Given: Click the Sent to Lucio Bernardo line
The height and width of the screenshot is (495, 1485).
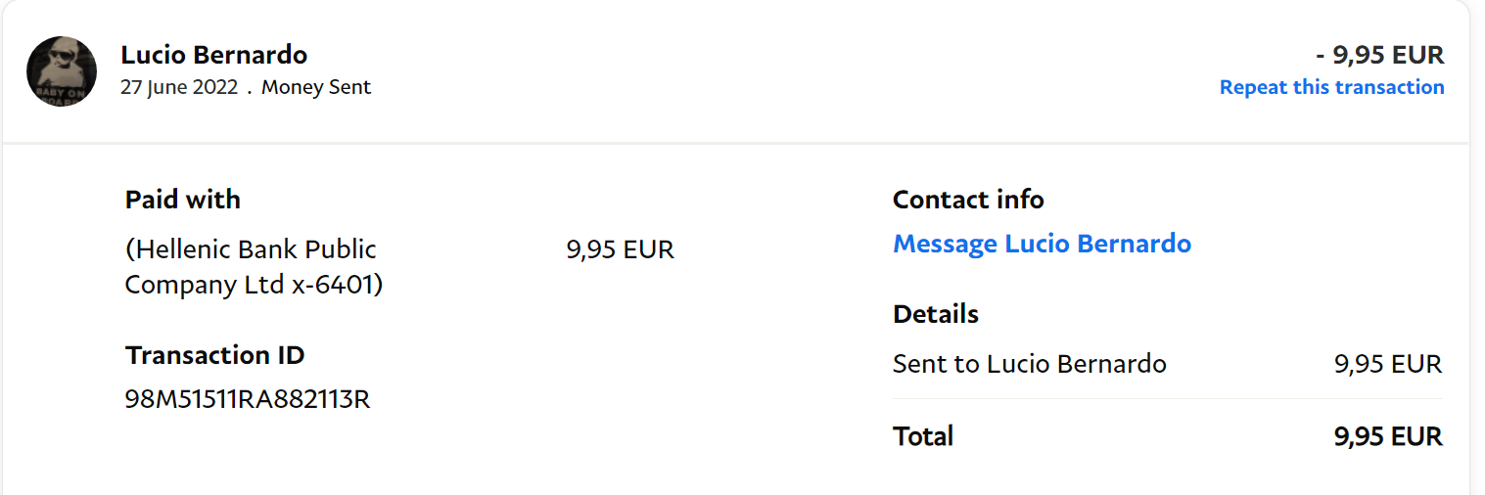Looking at the screenshot, I should click(1029, 364).
